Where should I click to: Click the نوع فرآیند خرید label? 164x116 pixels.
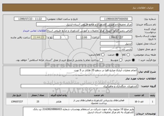click(x=147, y=60)
